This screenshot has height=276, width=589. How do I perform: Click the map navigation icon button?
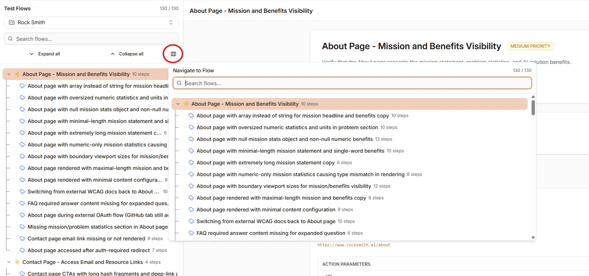pyautogui.click(x=173, y=54)
